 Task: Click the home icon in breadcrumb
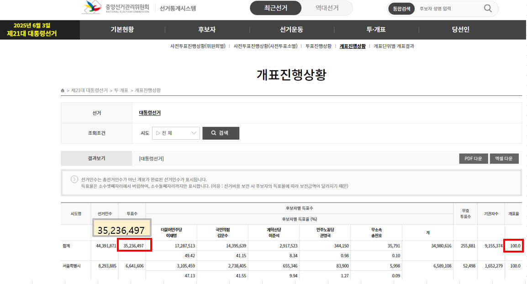[x=63, y=90]
